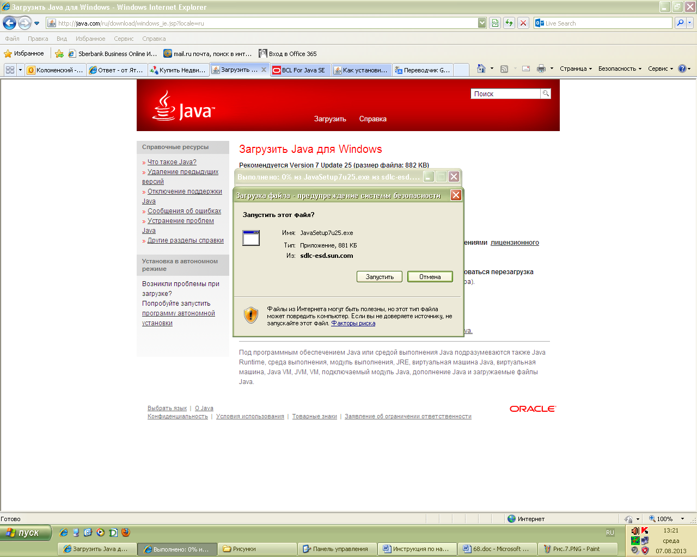Open the search provider options dropdown arrow

[x=690, y=23]
